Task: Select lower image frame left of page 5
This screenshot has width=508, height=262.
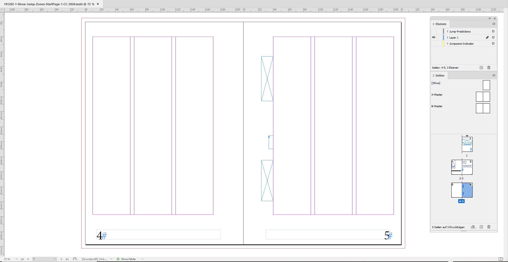Action: tap(267, 180)
